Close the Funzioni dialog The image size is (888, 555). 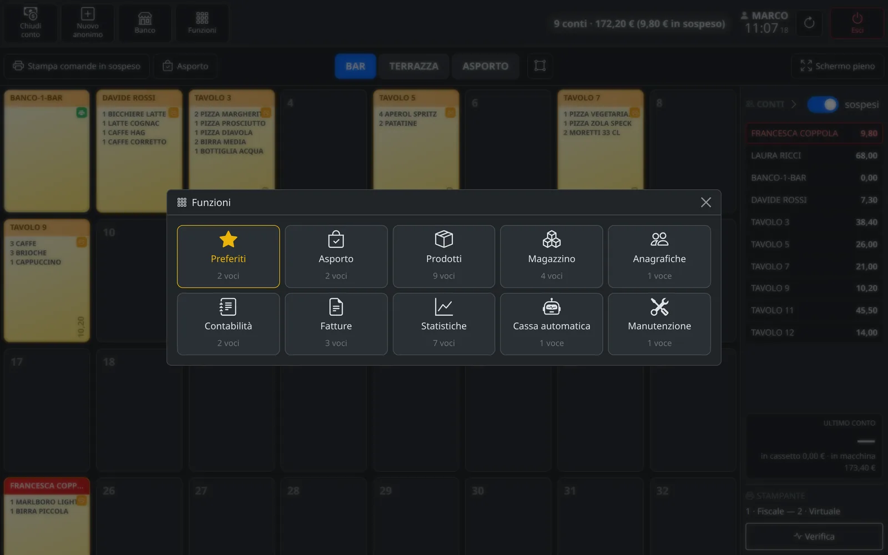705,203
